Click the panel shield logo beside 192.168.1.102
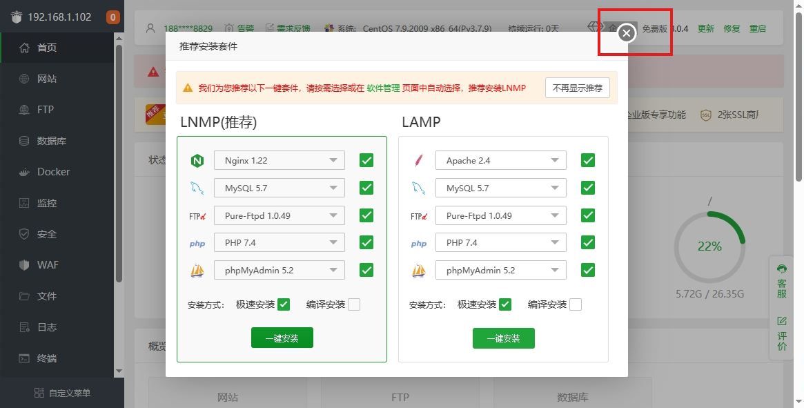This screenshot has width=804, height=408. [17, 17]
